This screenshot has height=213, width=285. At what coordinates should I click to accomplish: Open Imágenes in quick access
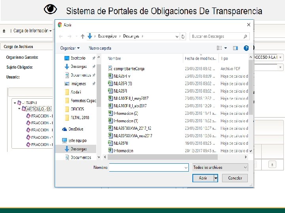(x=78, y=84)
